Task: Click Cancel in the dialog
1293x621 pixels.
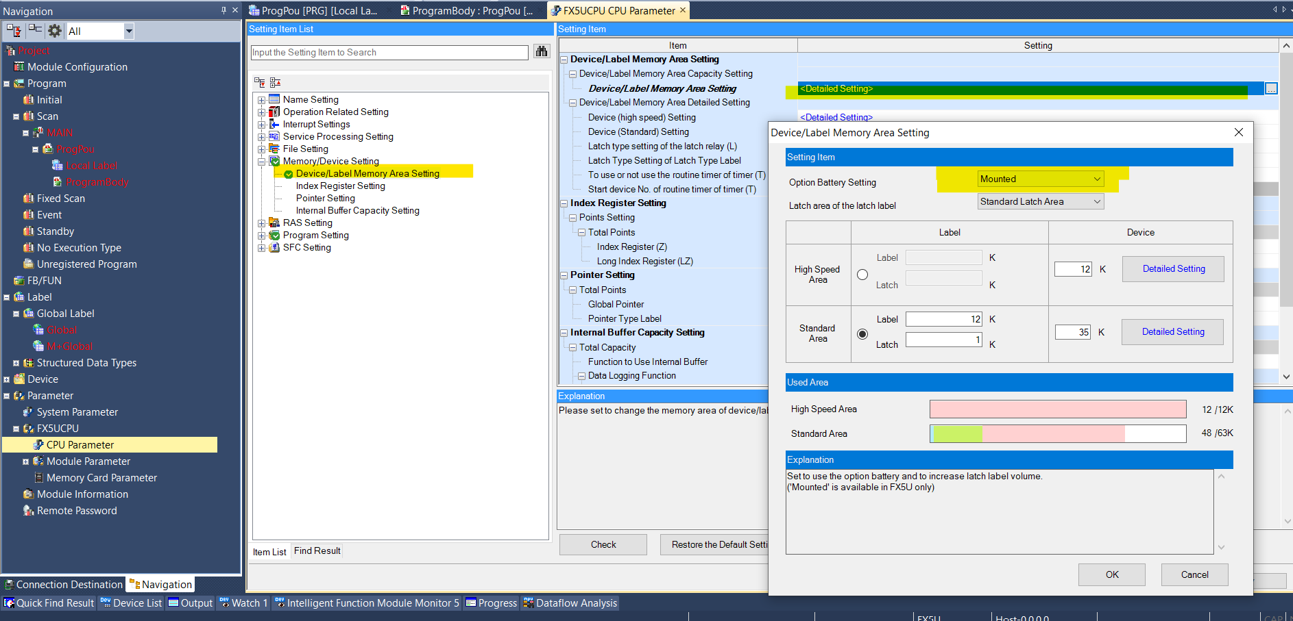Action: tap(1194, 575)
